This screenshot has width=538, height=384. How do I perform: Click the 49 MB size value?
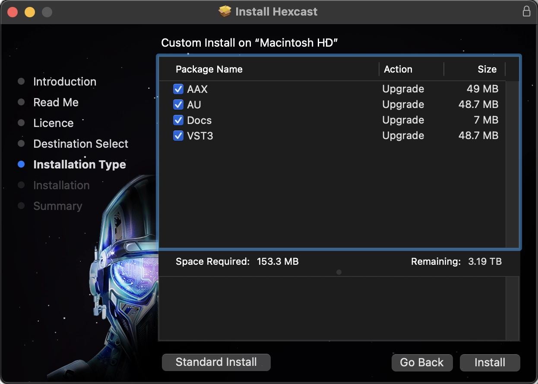[x=482, y=89]
